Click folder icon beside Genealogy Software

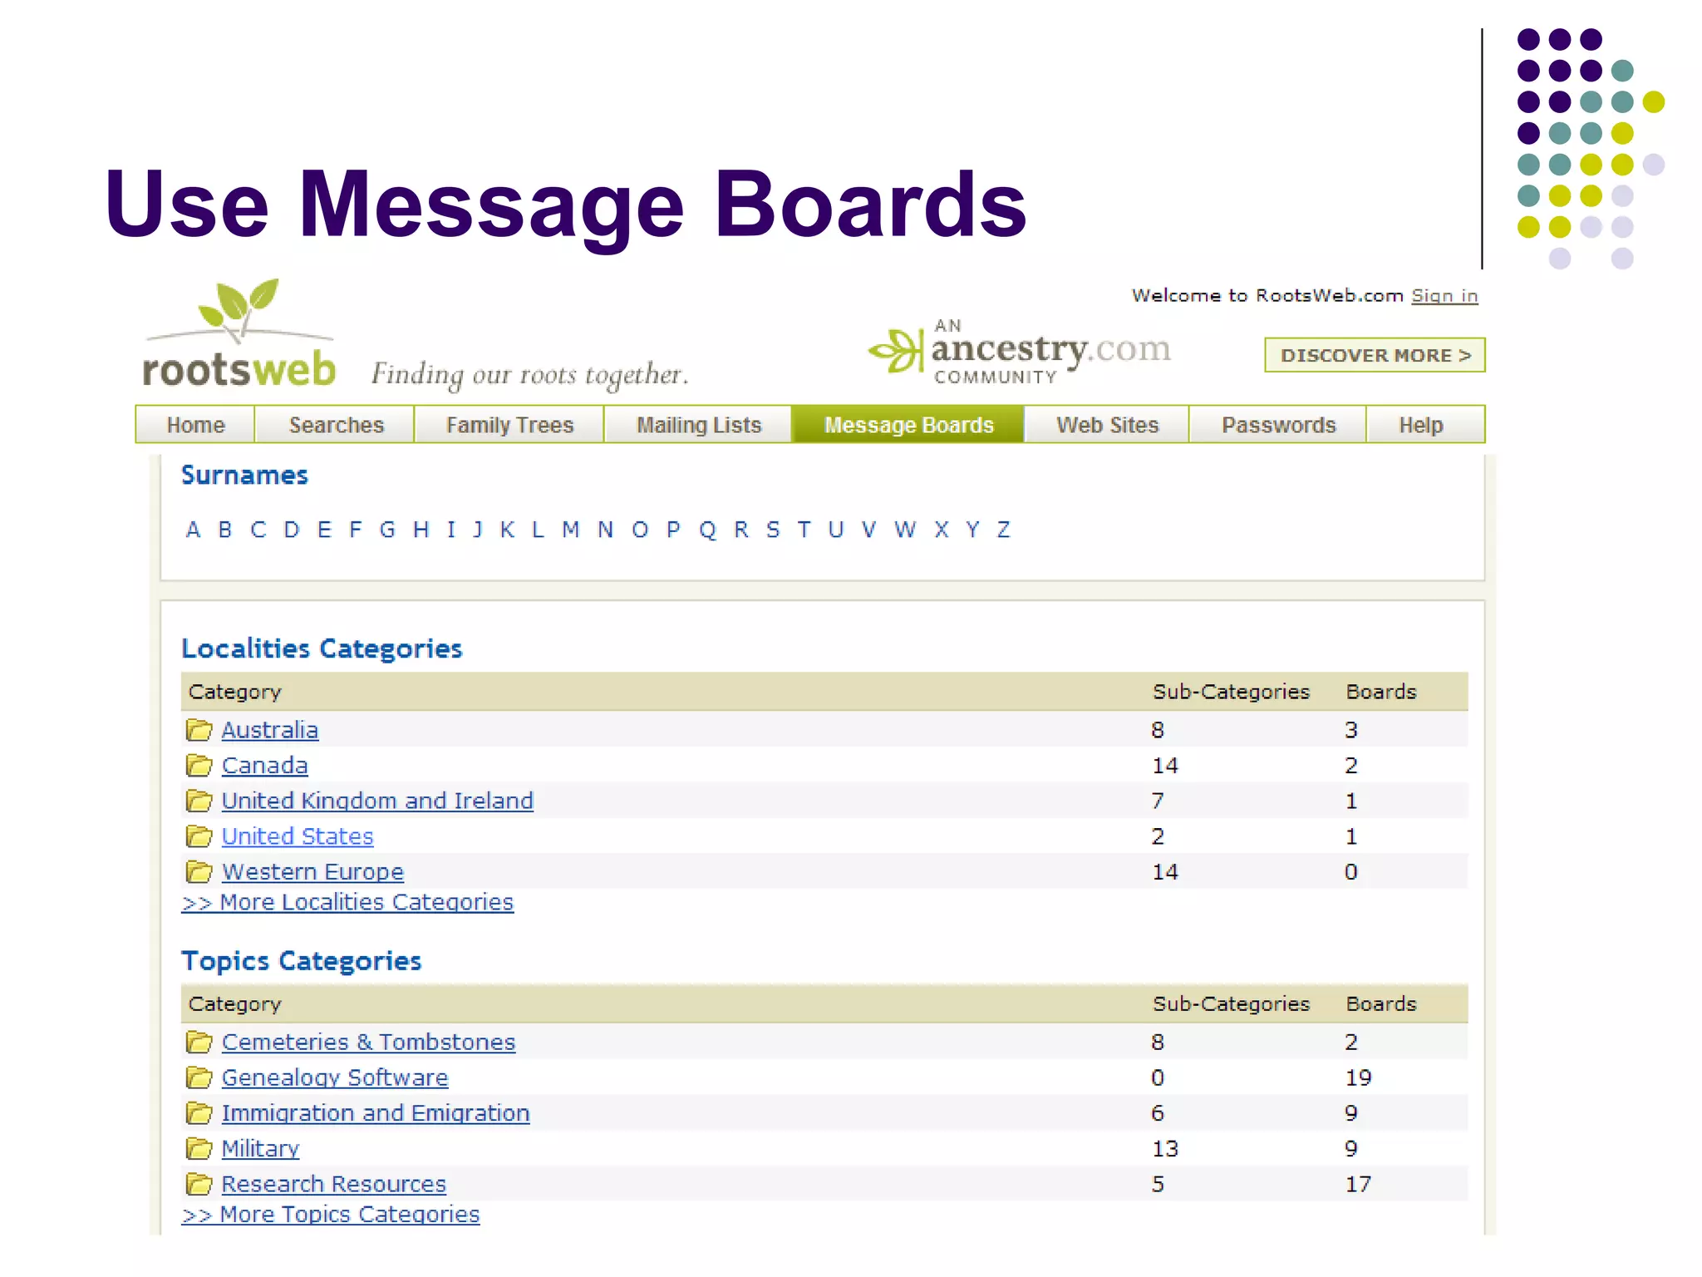click(x=199, y=1077)
